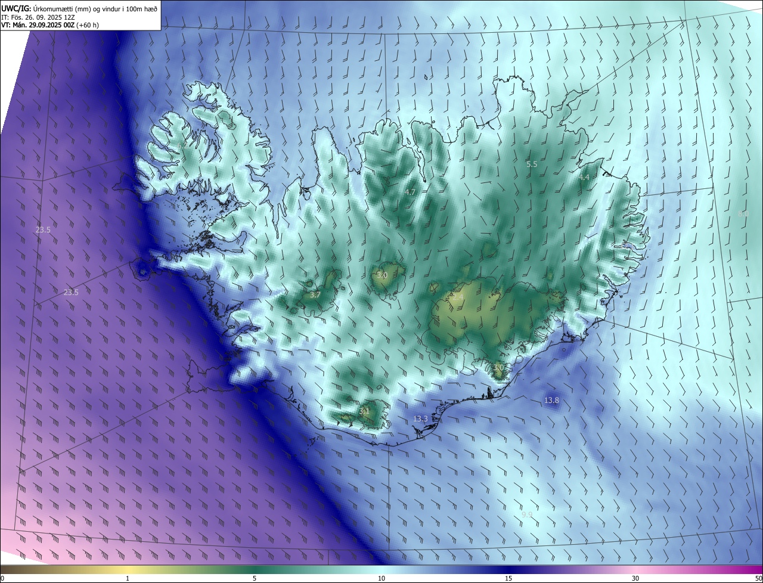763x583 pixels.
Task: Click the 2.4 value on the large southeastern glacier
Action: [458, 296]
